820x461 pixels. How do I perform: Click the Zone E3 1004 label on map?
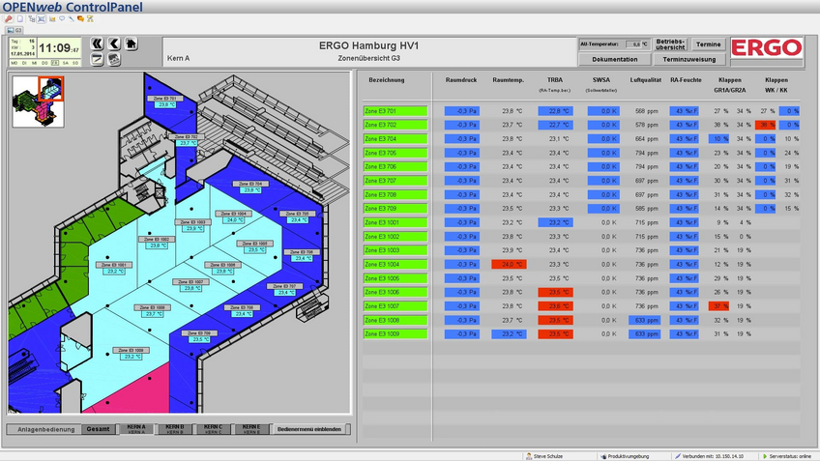pos(233,214)
